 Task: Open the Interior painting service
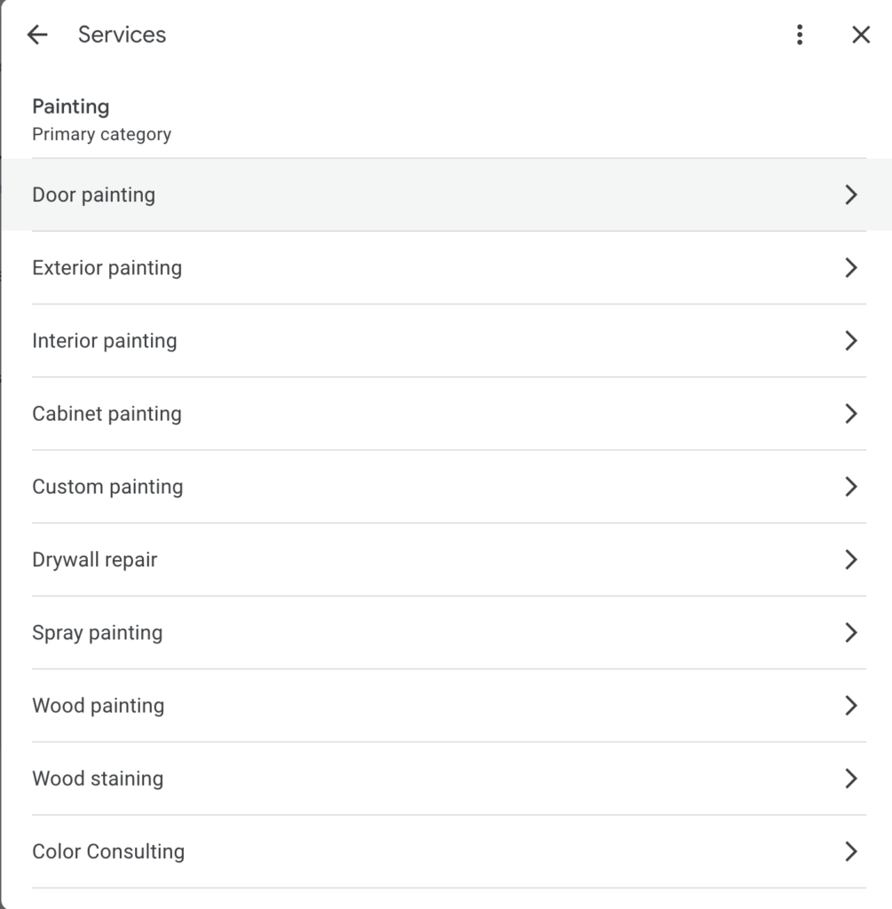point(105,341)
